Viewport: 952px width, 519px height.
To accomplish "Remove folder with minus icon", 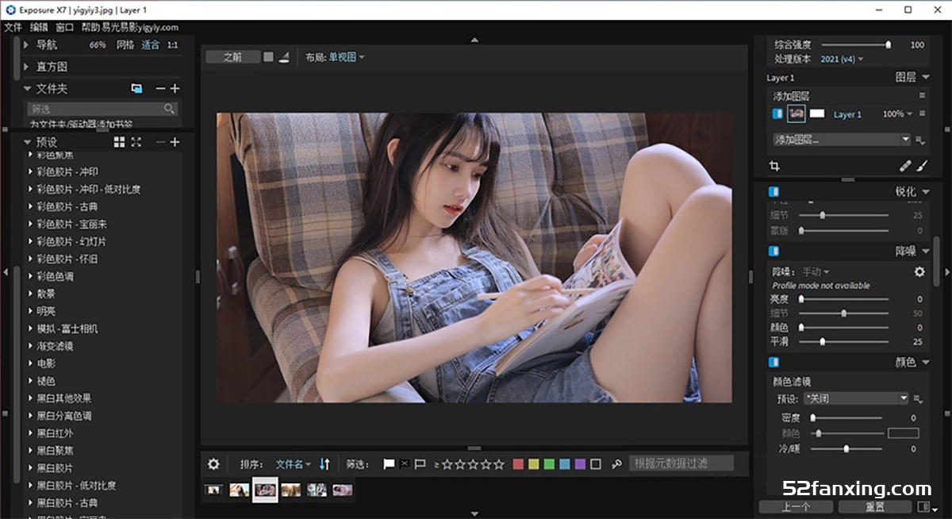I will point(160,89).
